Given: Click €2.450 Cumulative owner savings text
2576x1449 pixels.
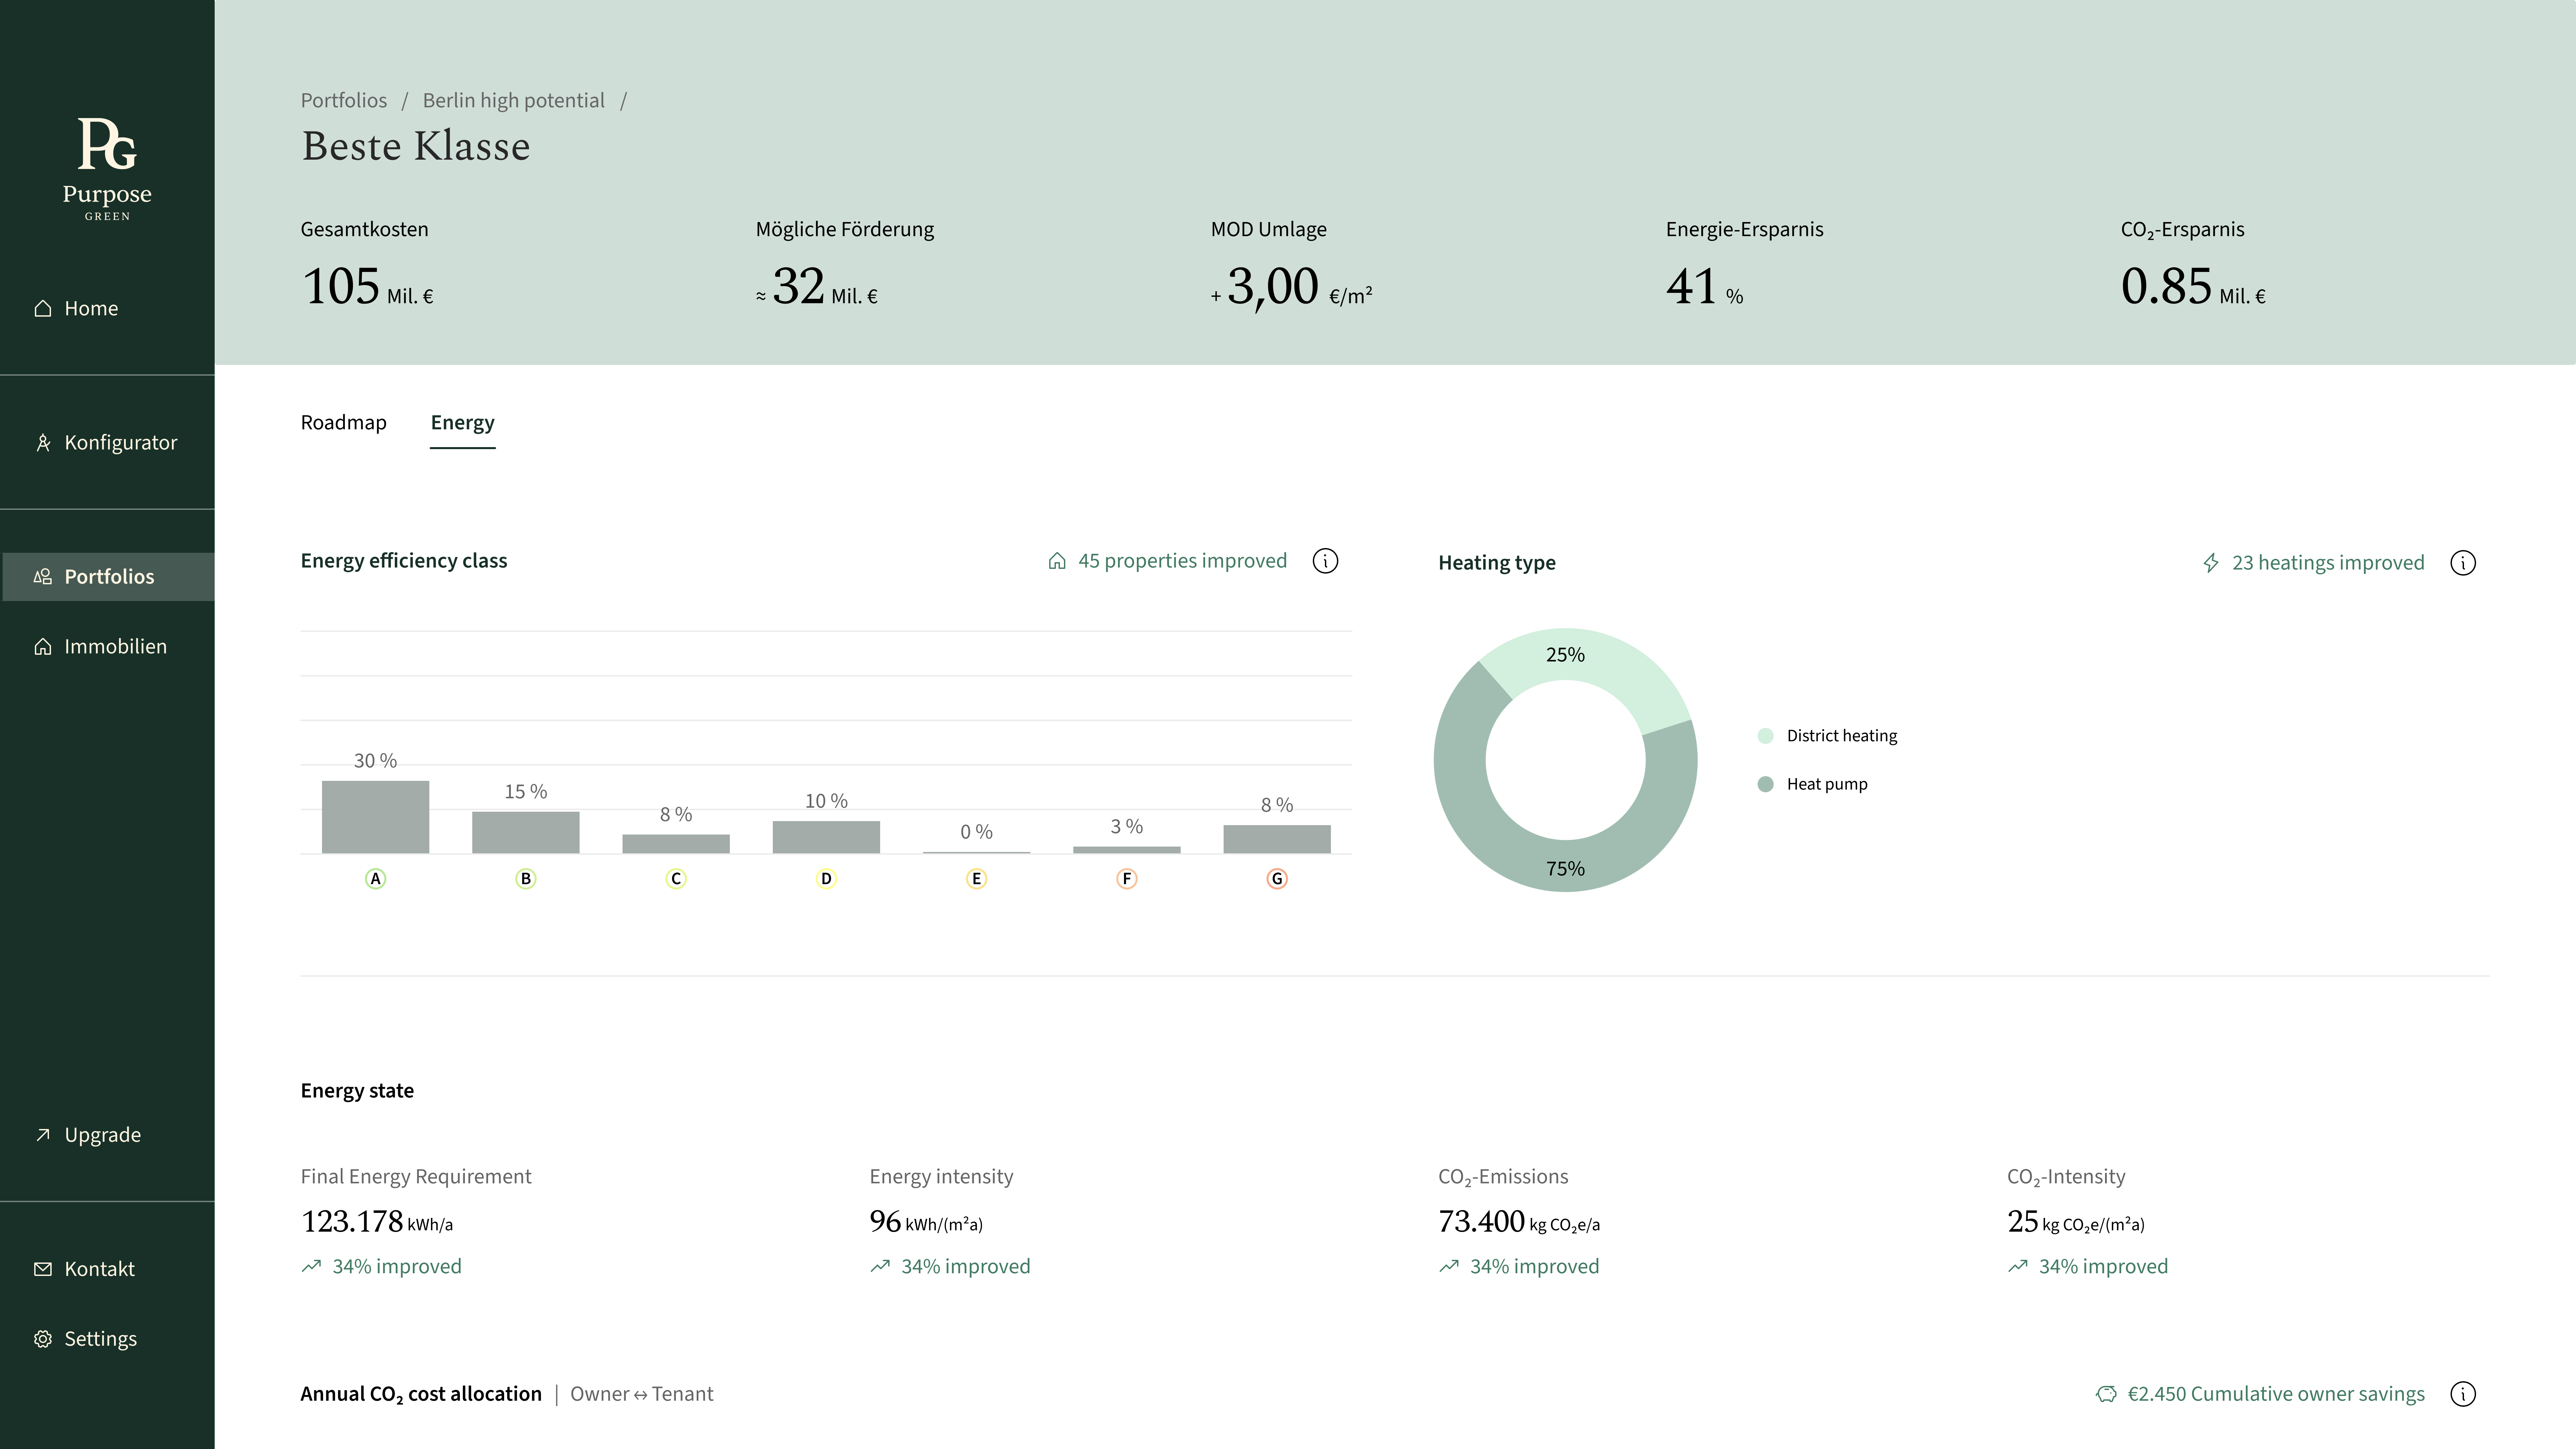Looking at the screenshot, I should click(x=2276, y=1394).
